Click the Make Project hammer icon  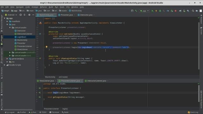pos(136,11)
